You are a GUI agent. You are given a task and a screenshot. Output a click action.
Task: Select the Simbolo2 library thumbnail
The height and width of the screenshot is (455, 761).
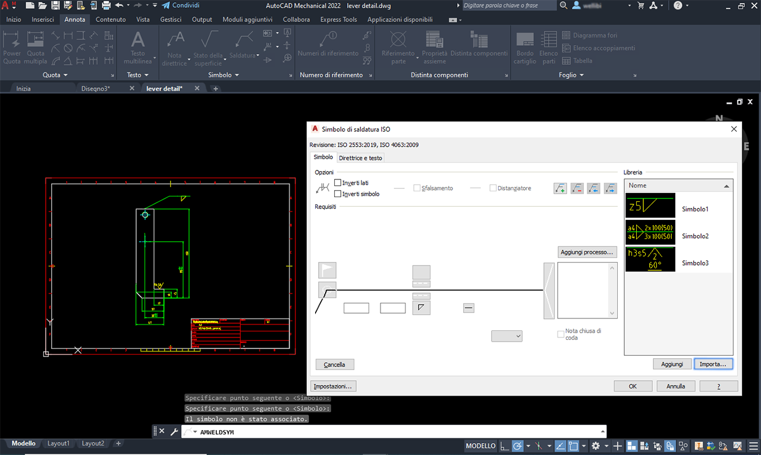pos(650,233)
